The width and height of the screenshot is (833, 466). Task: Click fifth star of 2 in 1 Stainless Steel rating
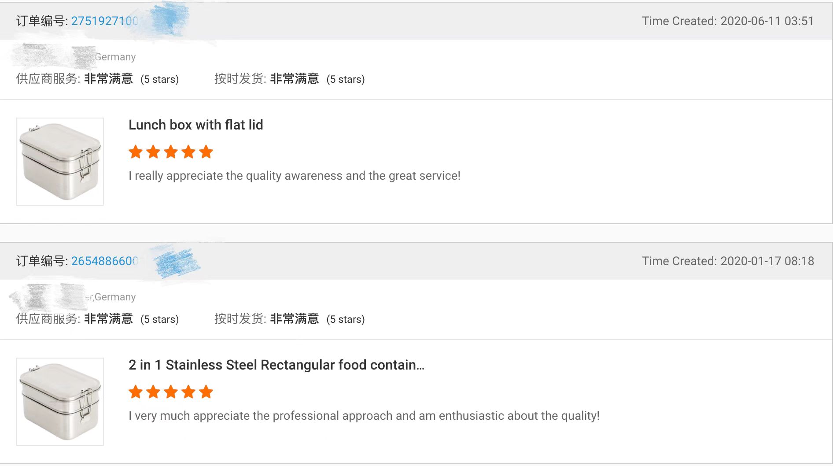click(x=206, y=392)
